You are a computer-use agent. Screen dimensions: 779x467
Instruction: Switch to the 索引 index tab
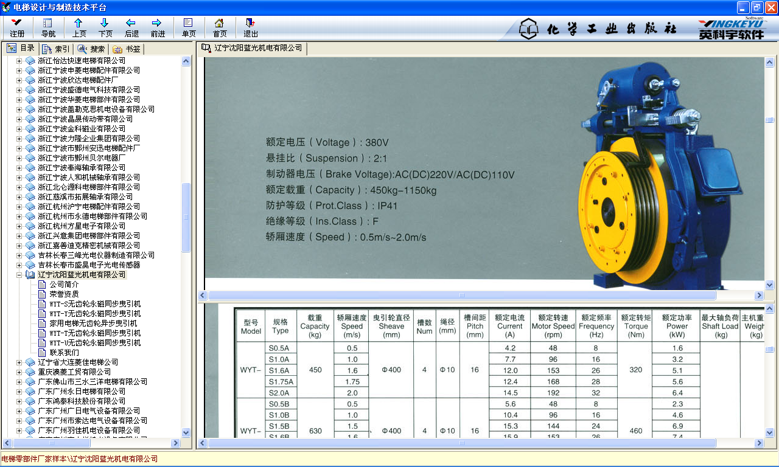(x=56, y=49)
